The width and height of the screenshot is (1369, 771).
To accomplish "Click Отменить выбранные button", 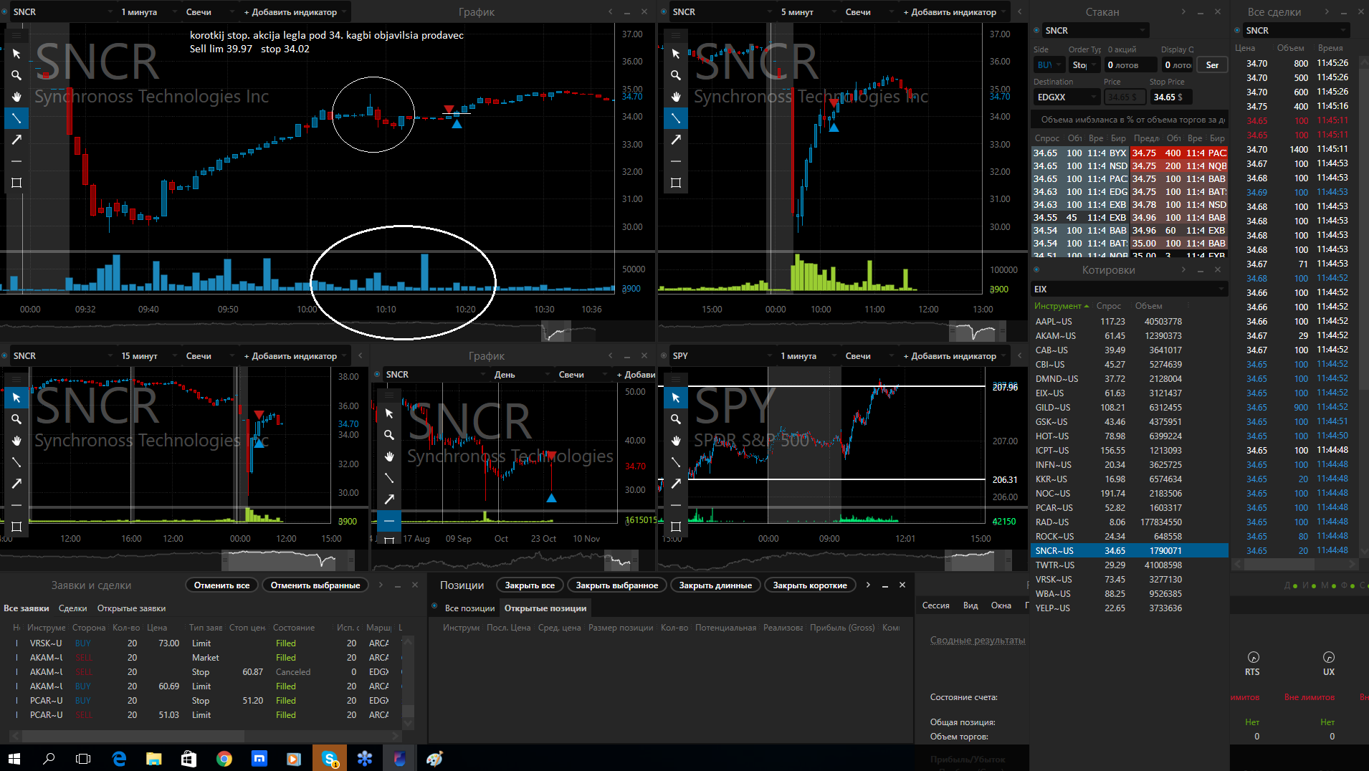I will coord(315,585).
